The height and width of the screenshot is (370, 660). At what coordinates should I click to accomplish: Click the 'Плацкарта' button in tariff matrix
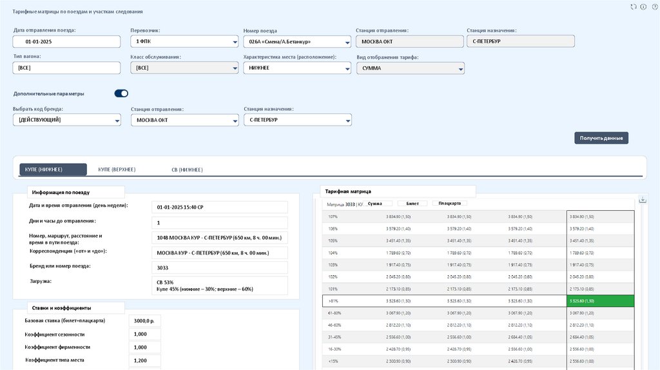(x=449, y=203)
